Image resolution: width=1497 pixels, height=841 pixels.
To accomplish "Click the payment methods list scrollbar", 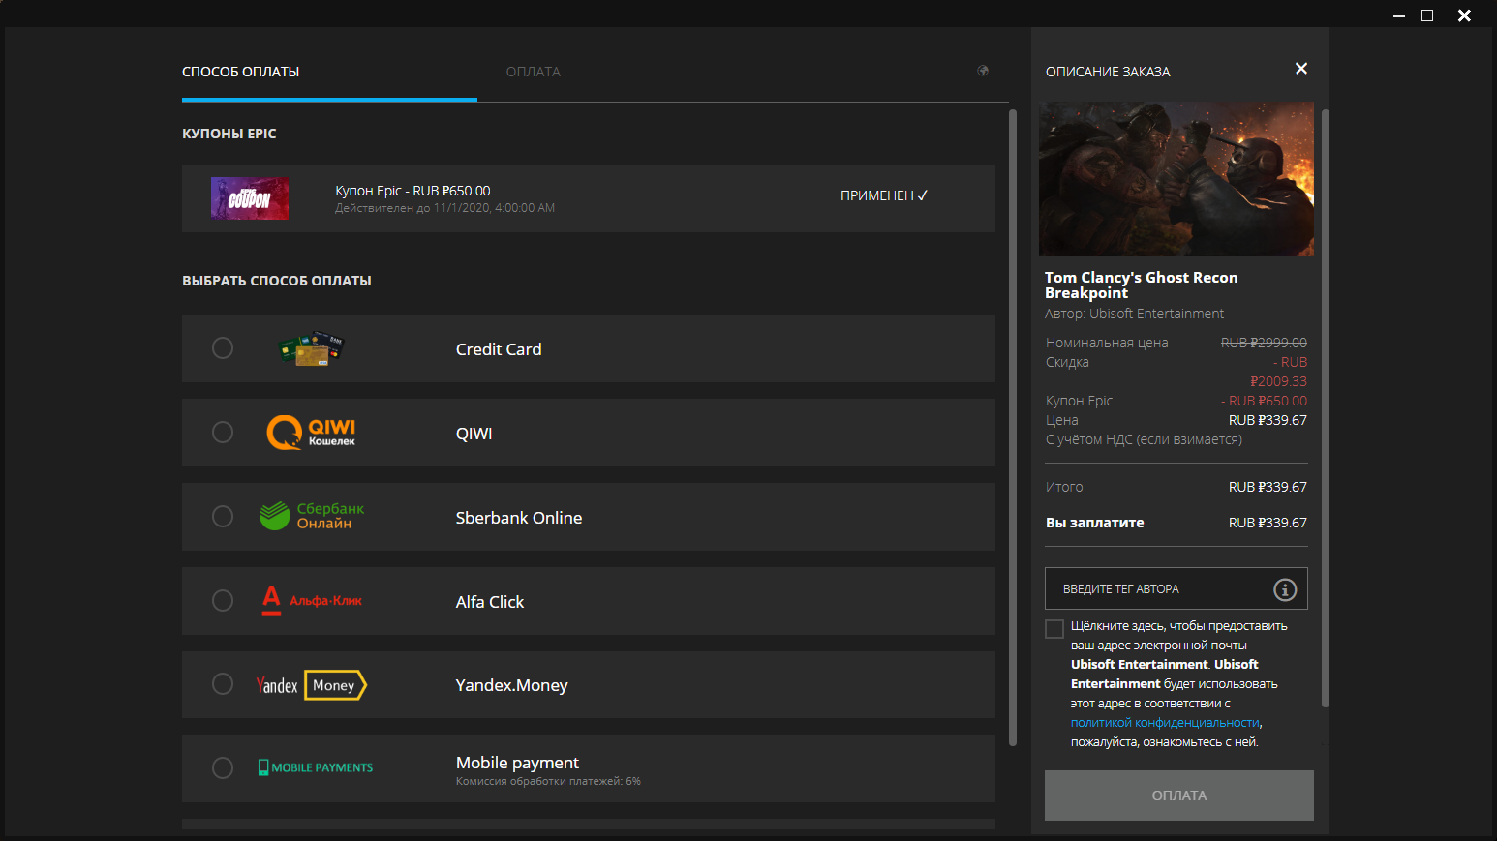I will point(1013,427).
